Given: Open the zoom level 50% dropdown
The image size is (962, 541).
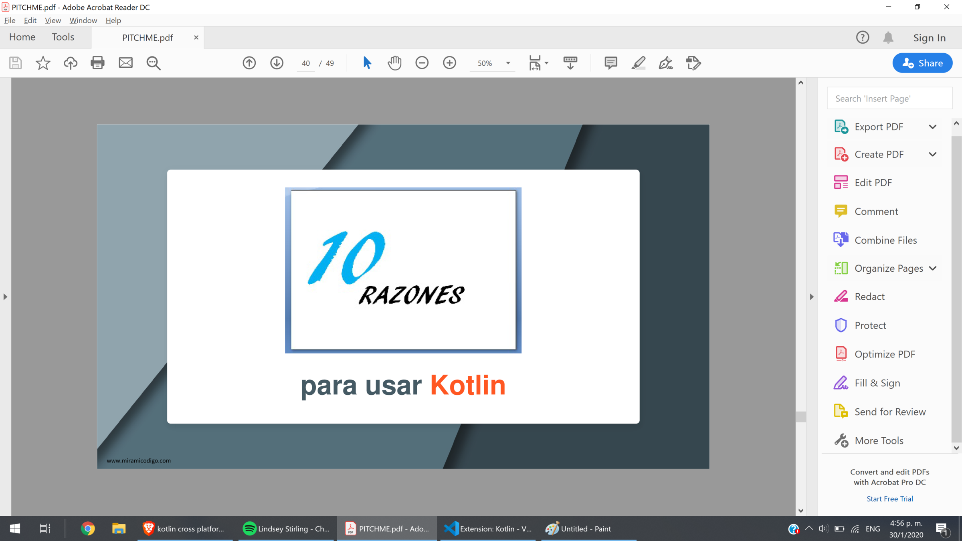Looking at the screenshot, I should [x=508, y=63].
